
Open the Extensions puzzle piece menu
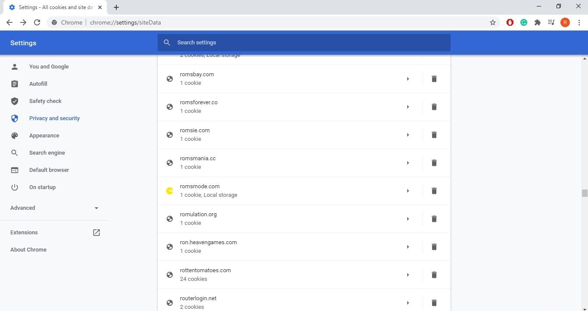(x=538, y=22)
